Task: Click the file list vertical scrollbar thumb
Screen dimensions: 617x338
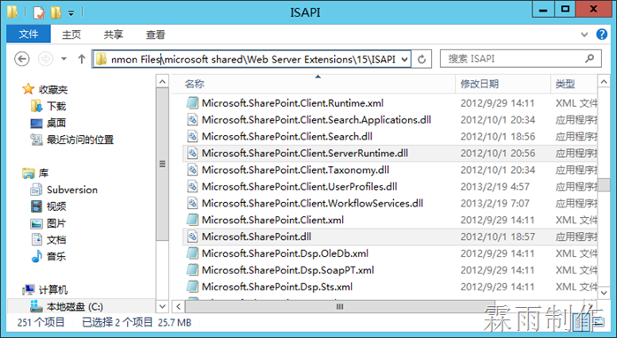Action: [x=604, y=184]
